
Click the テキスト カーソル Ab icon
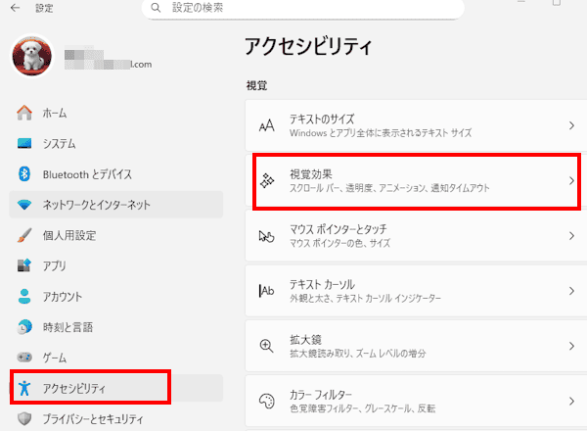(x=266, y=291)
